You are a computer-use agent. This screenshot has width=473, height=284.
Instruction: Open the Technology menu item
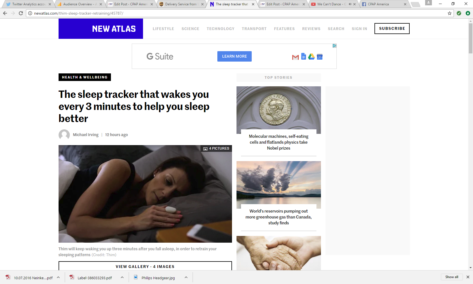220,29
